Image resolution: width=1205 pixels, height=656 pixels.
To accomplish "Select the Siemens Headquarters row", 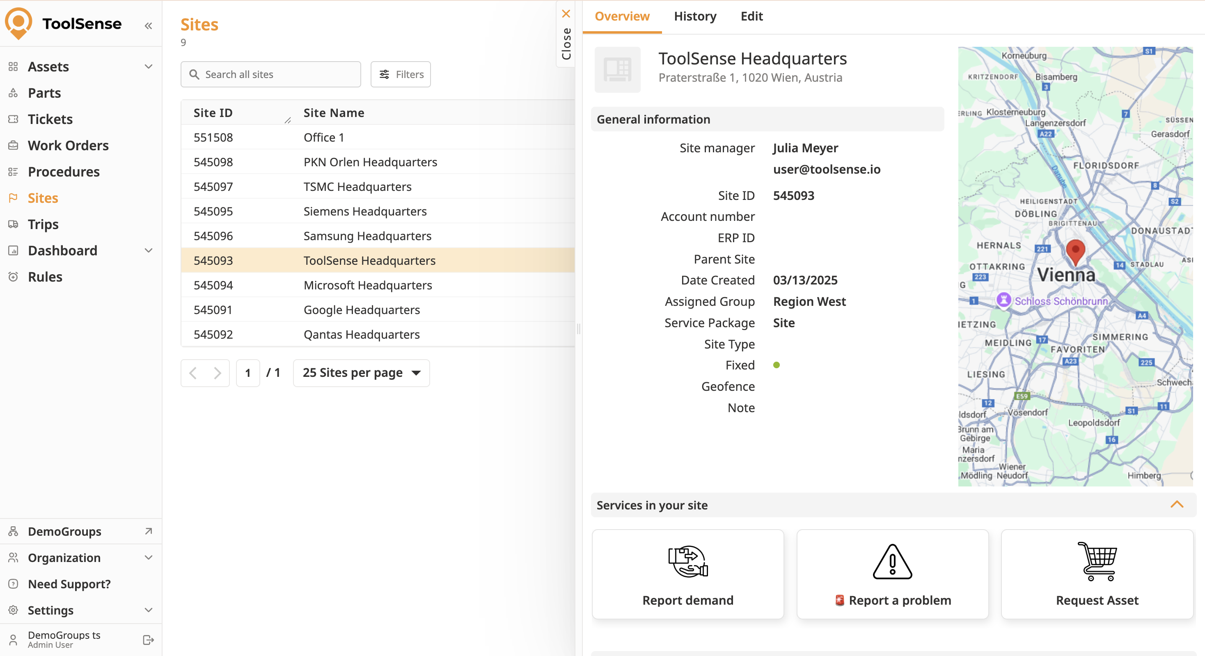I will 365,211.
